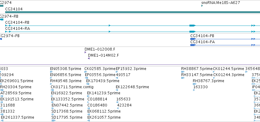Click the thick exon block on CG34104-RB transcript
The height and width of the screenshot is (122, 260).
192,26
